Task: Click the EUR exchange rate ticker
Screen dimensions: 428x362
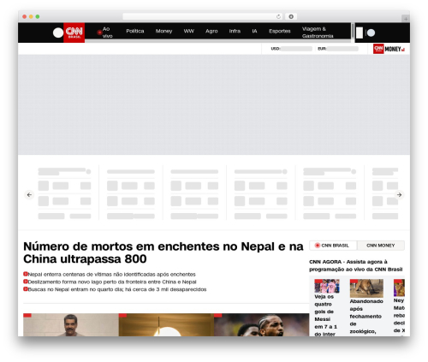Action: click(x=338, y=49)
